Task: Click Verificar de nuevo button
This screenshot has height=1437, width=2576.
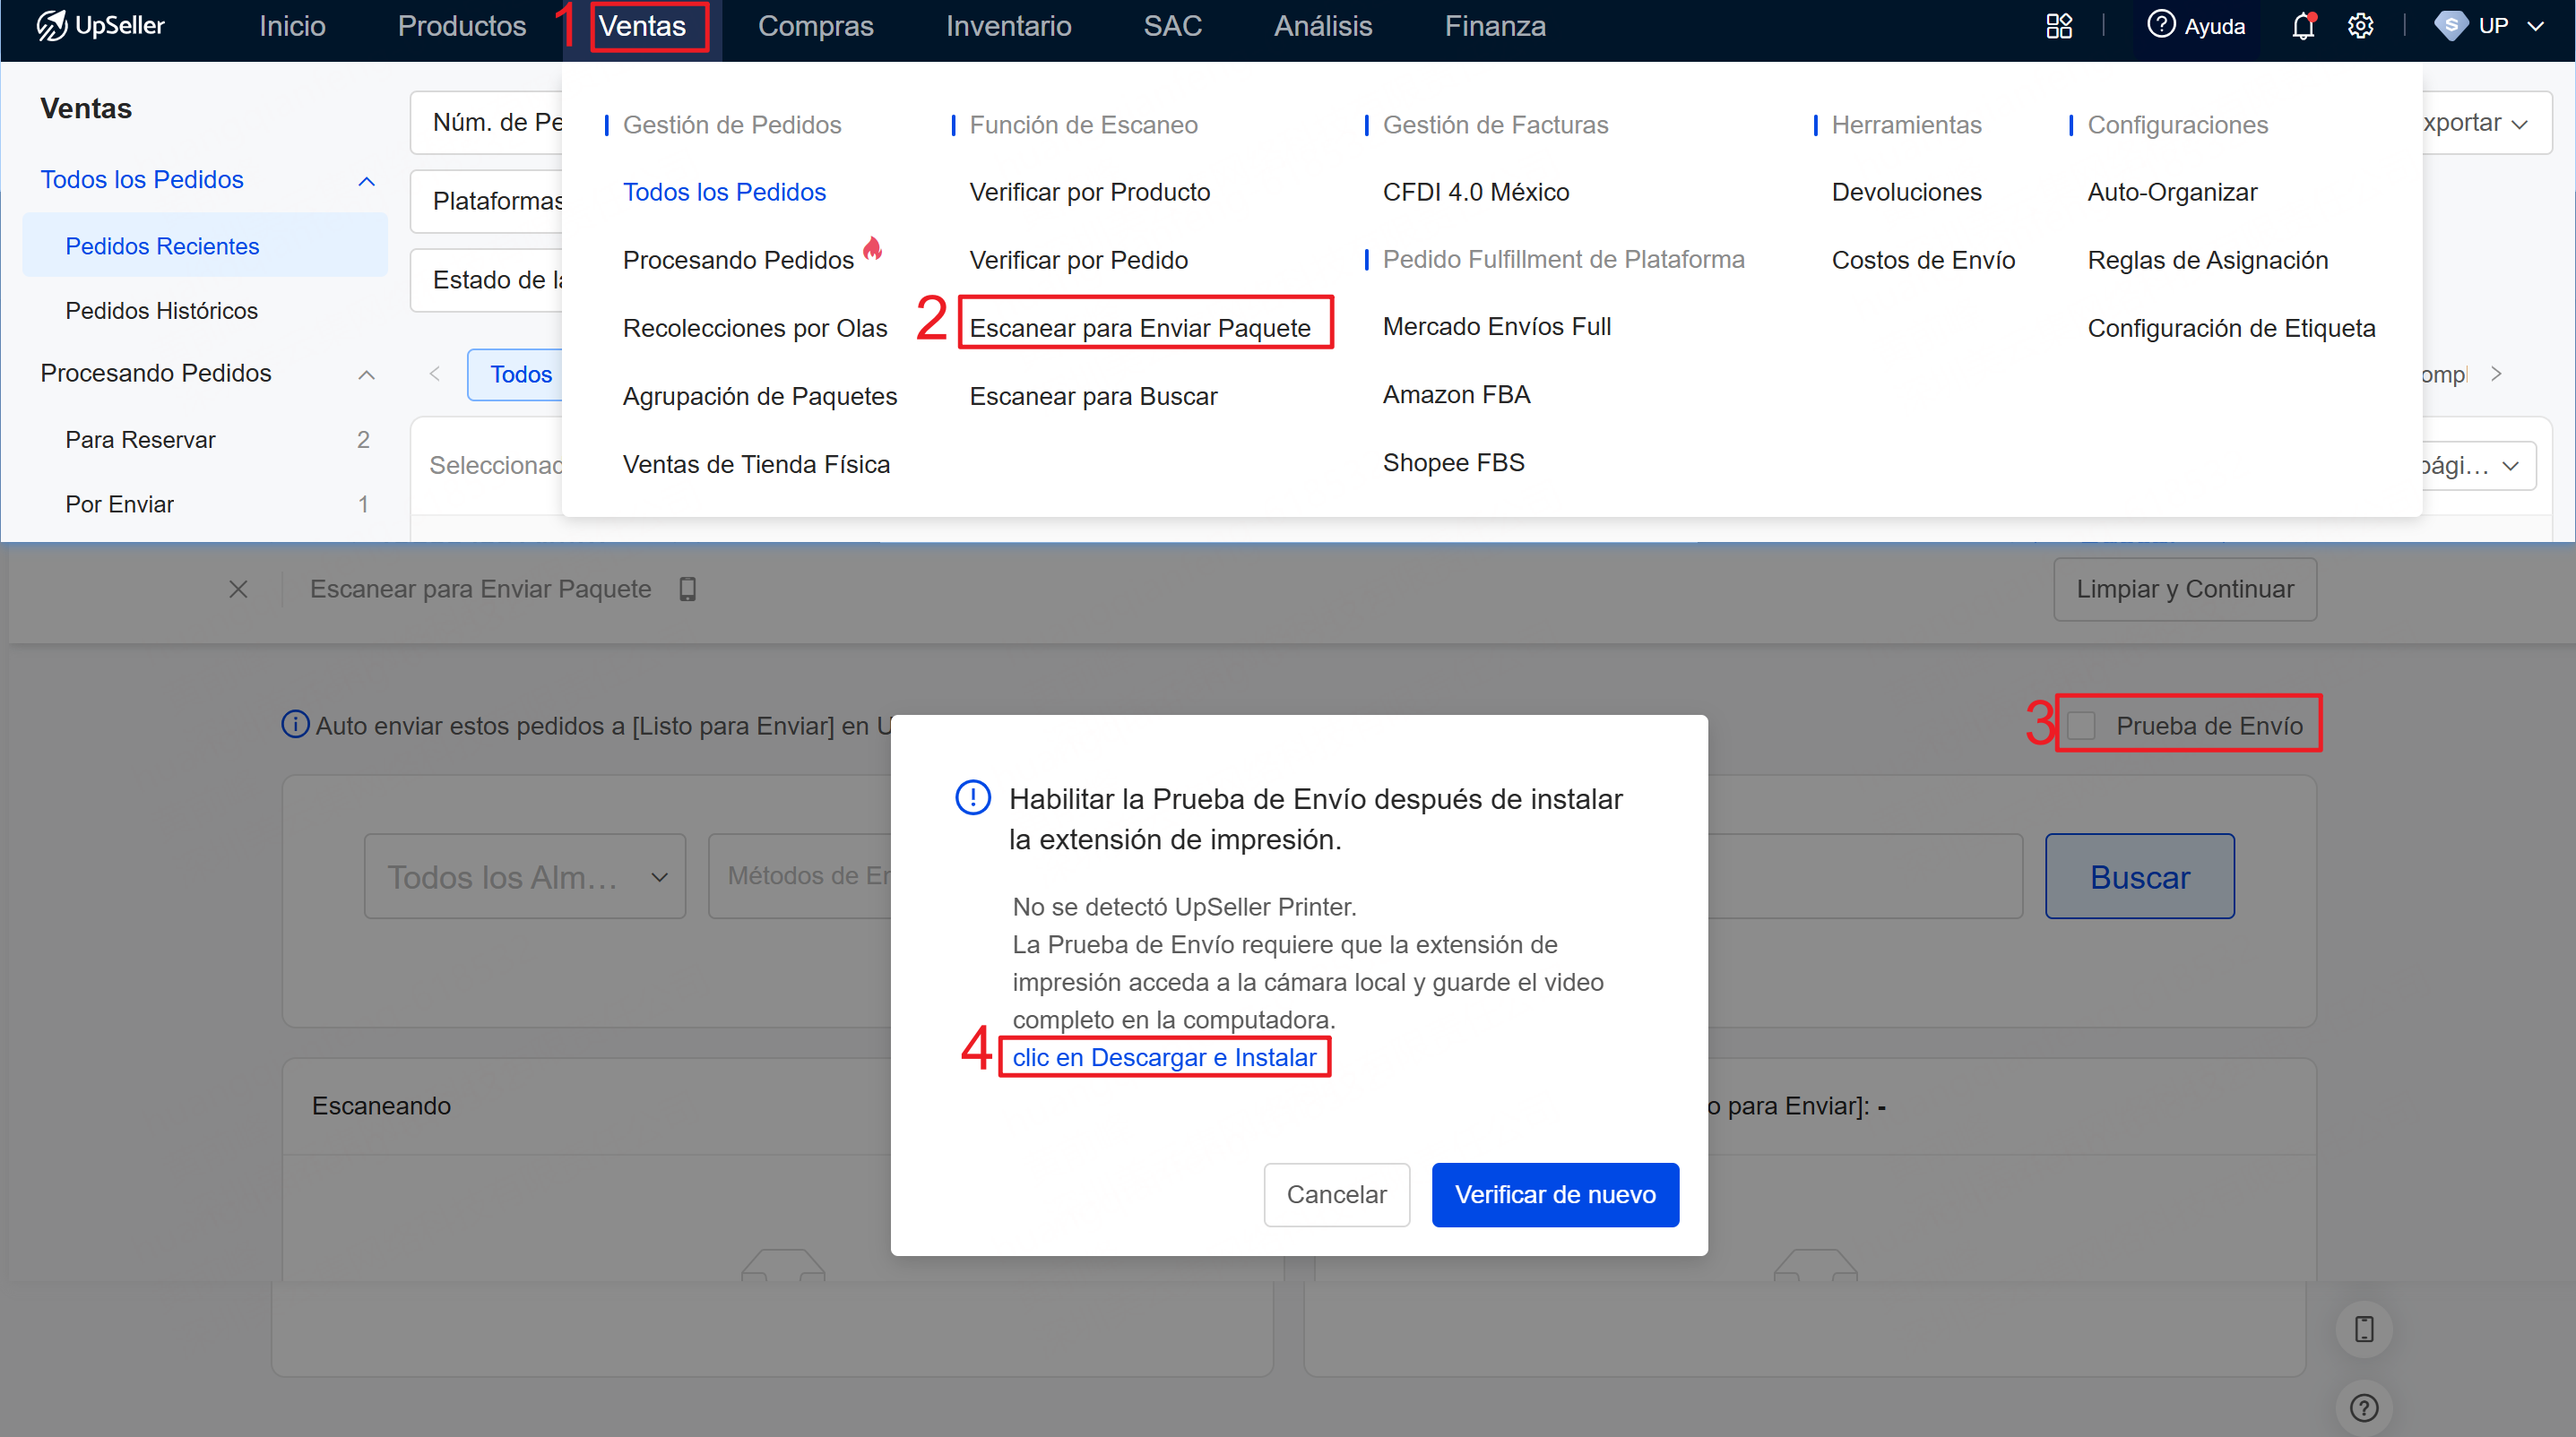Action: click(x=1555, y=1194)
